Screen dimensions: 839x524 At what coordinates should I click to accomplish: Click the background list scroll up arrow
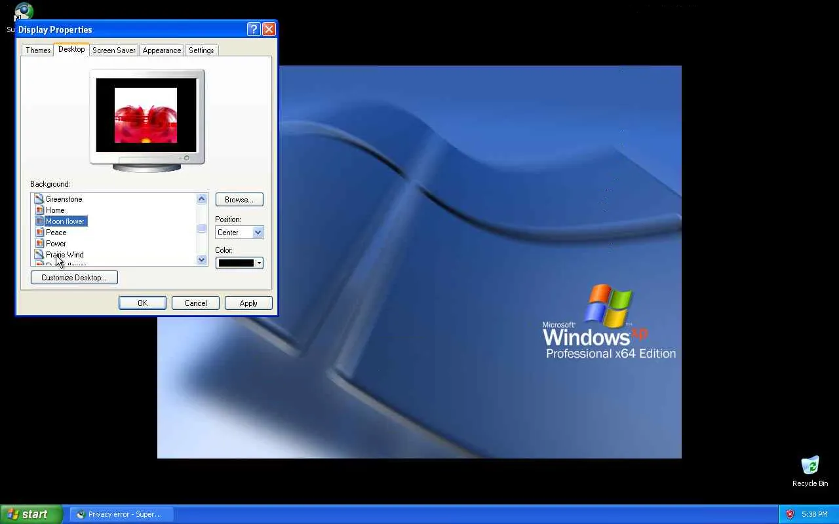(x=202, y=199)
